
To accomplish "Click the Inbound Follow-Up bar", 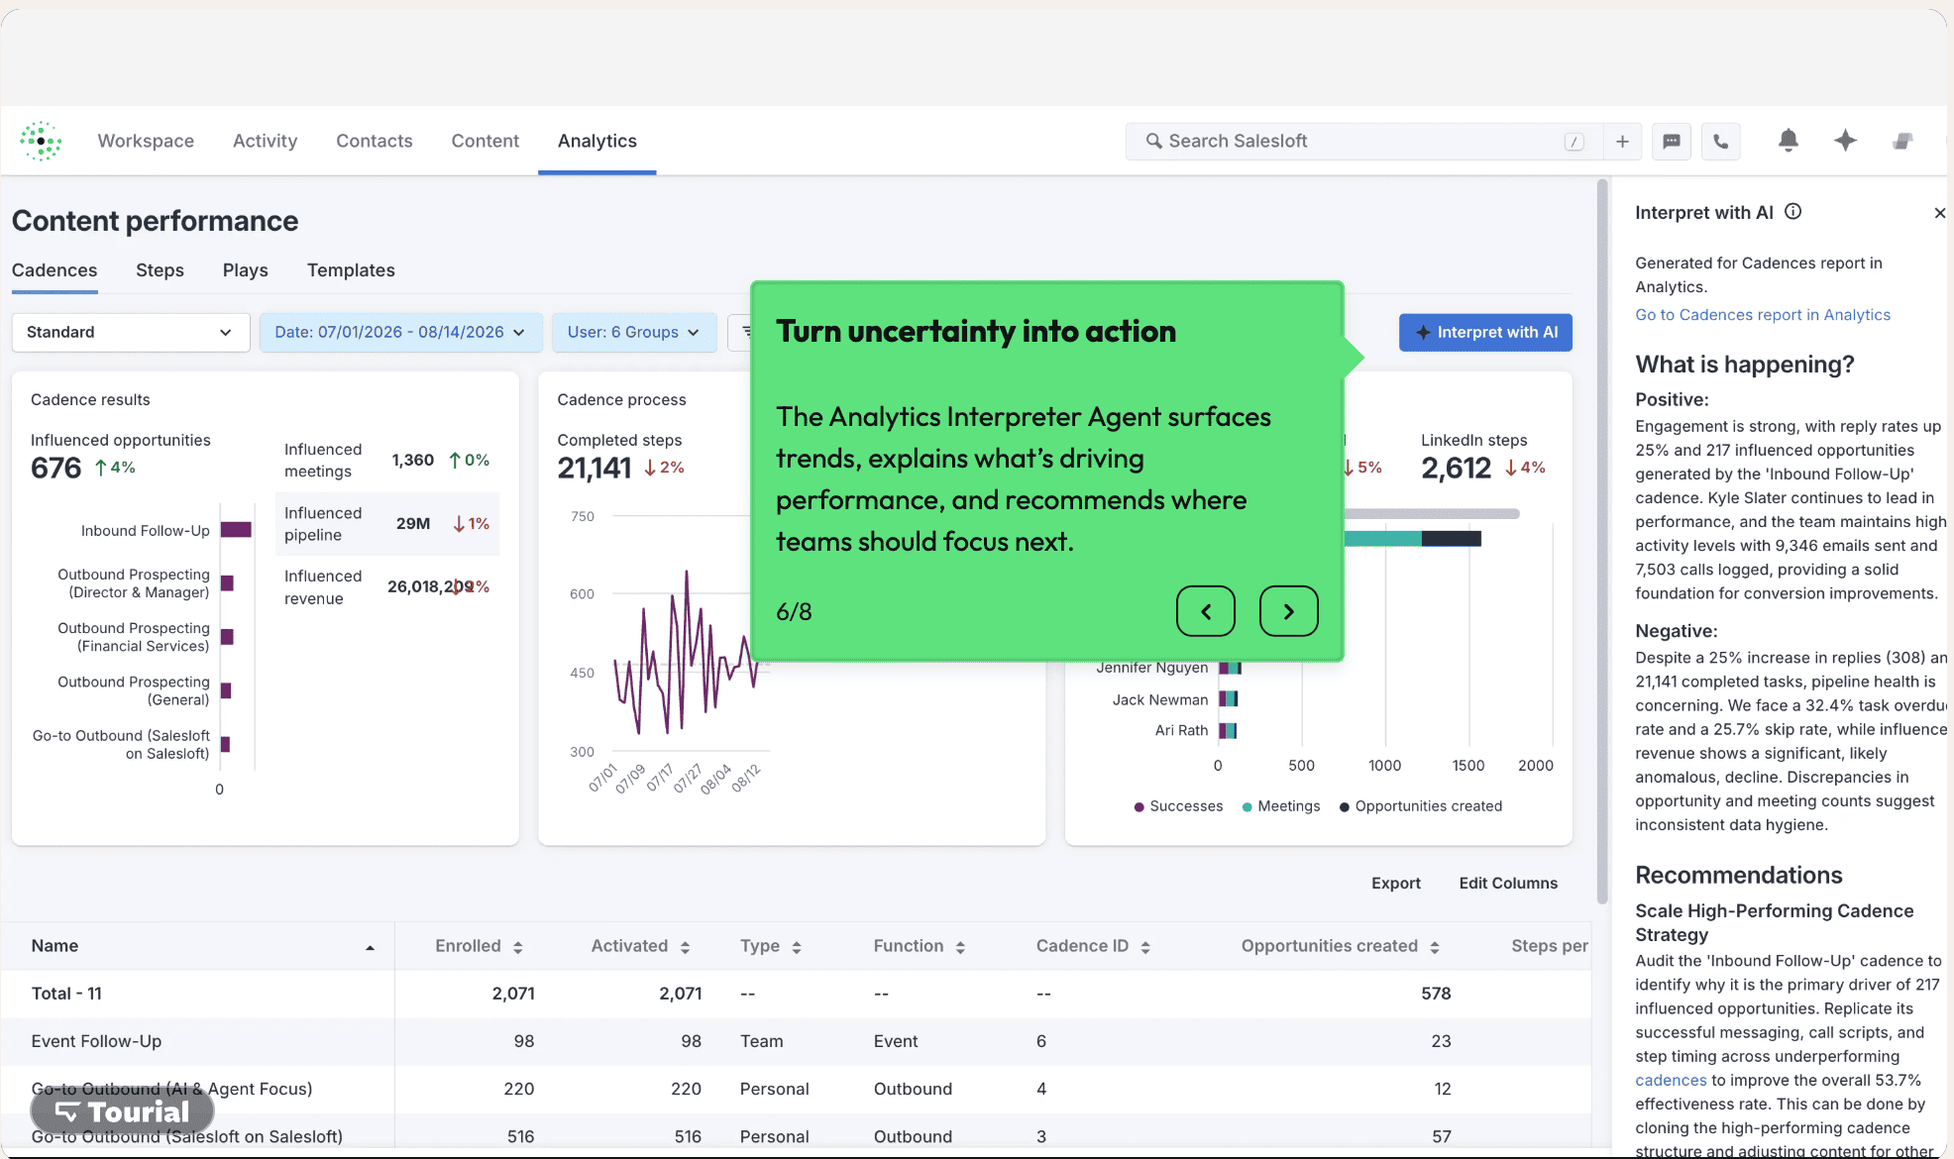I will point(236,530).
